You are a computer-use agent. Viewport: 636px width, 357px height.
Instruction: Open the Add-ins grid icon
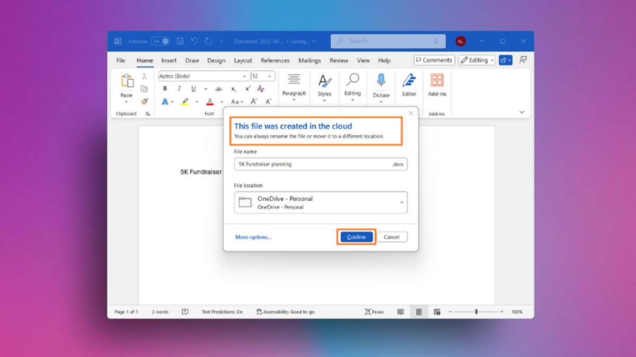click(437, 84)
